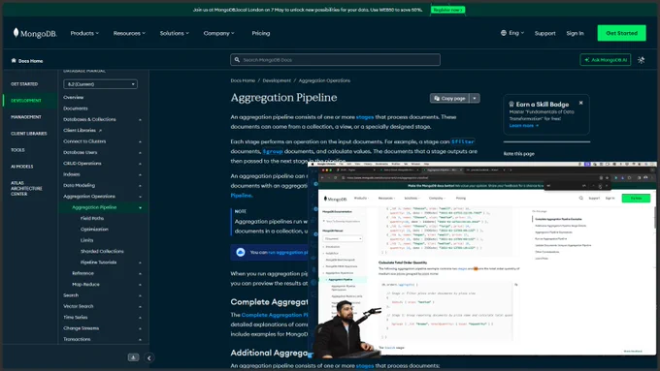Image resolution: width=660 pixels, height=371 pixels.
Task: Close the Earn a Skill Badge card
Action: (x=580, y=103)
